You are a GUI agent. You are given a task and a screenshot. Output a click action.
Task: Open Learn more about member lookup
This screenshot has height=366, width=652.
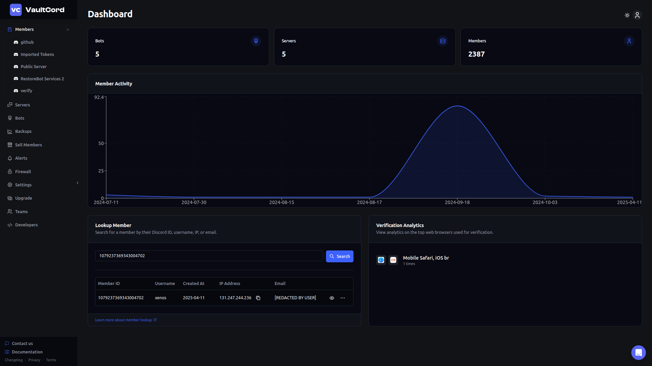tap(123, 320)
